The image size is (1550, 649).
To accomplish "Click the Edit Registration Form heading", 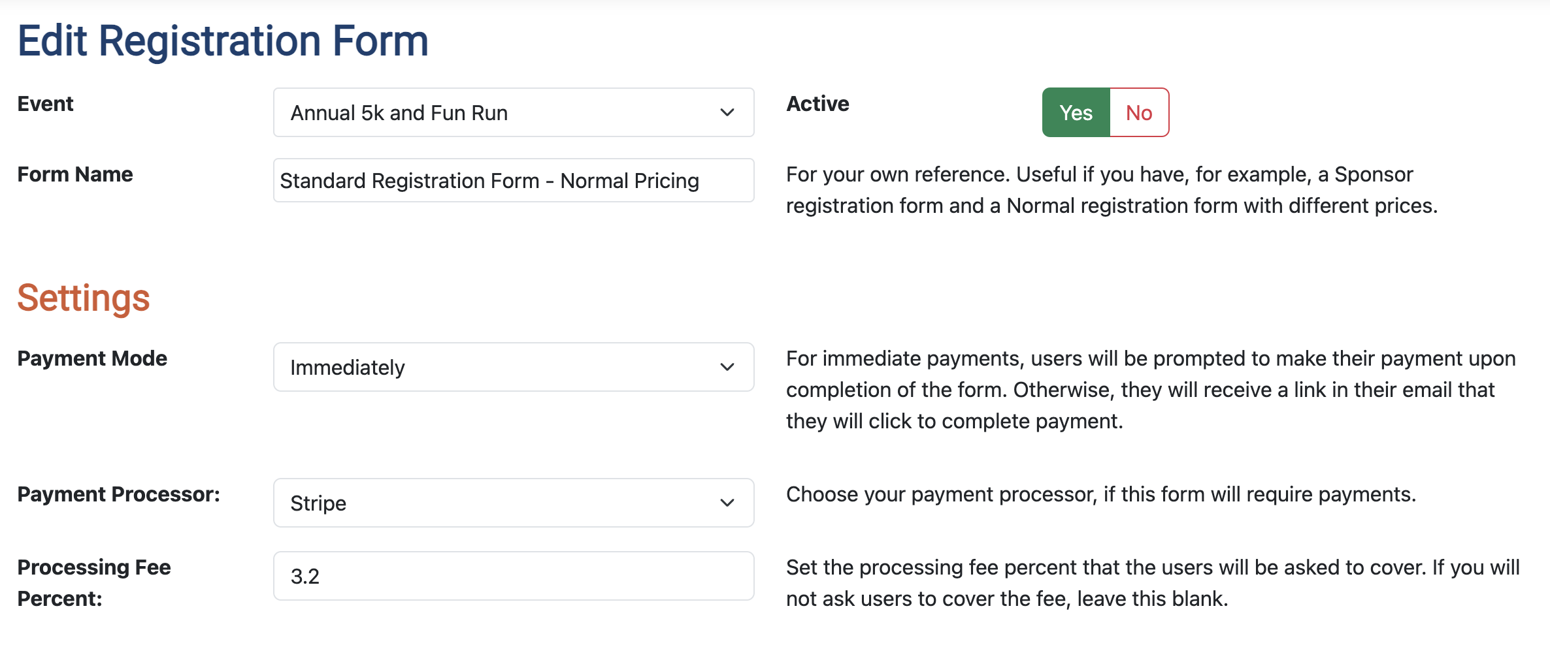I will (223, 40).
